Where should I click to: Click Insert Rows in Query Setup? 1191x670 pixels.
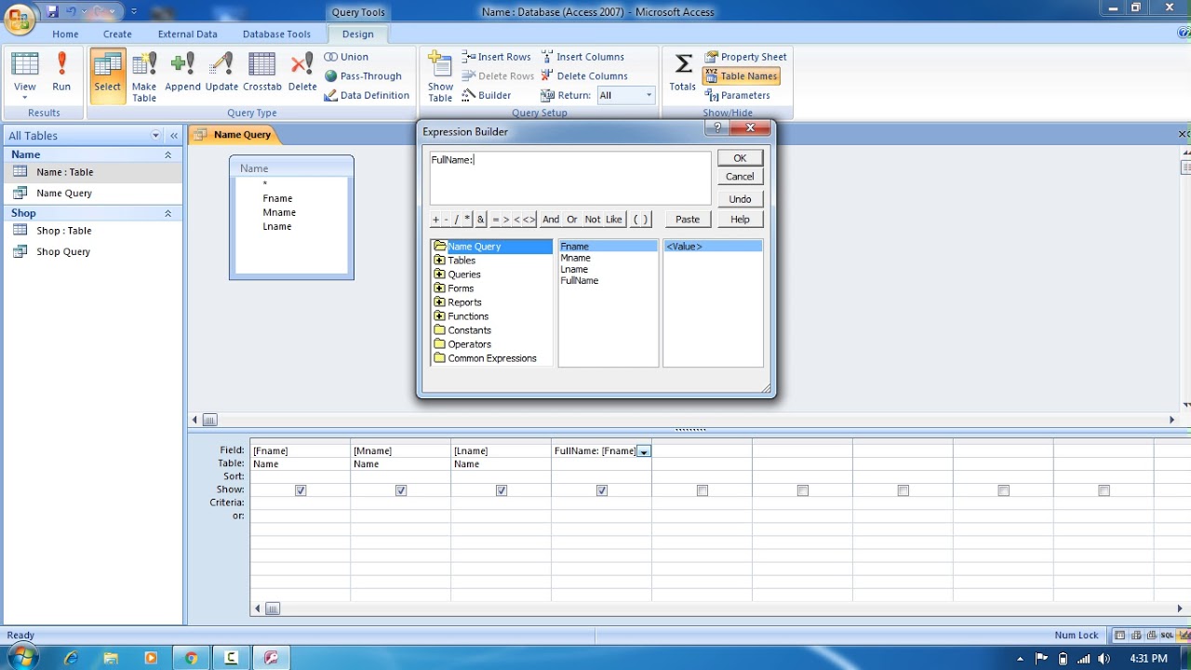[496, 57]
